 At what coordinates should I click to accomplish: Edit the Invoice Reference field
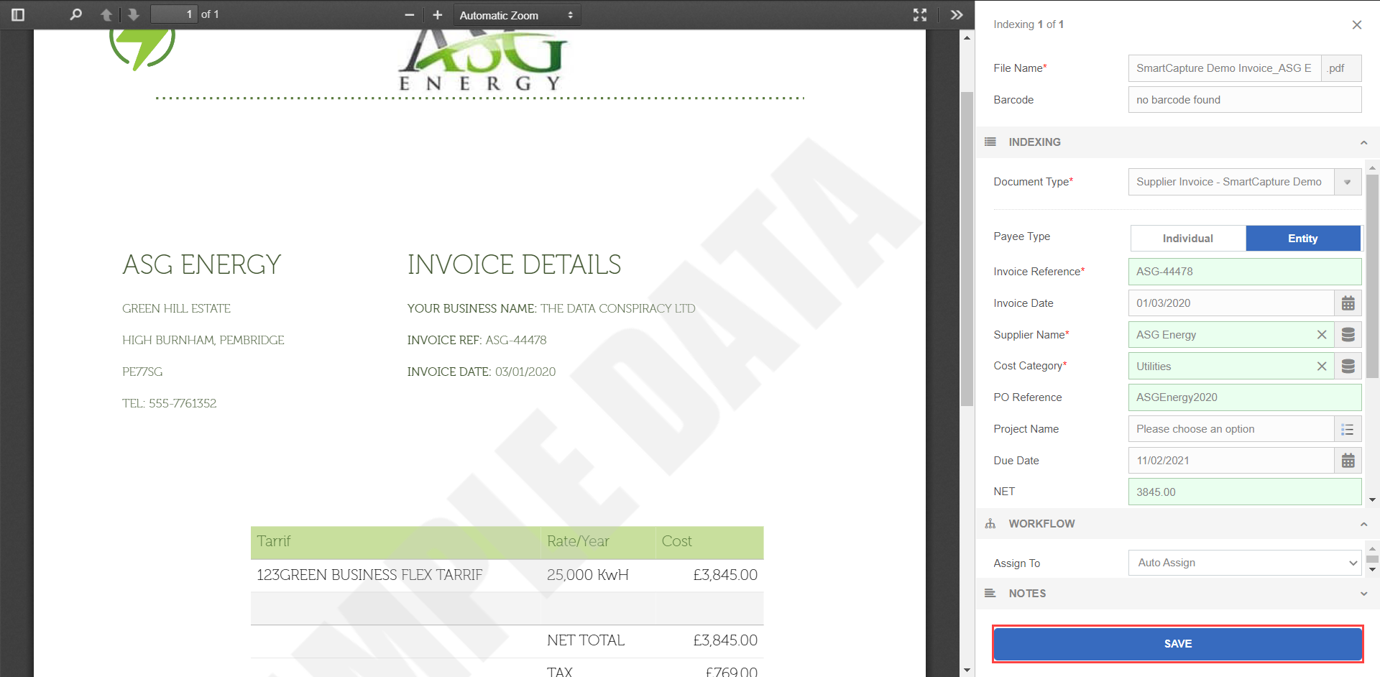pos(1245,272)
